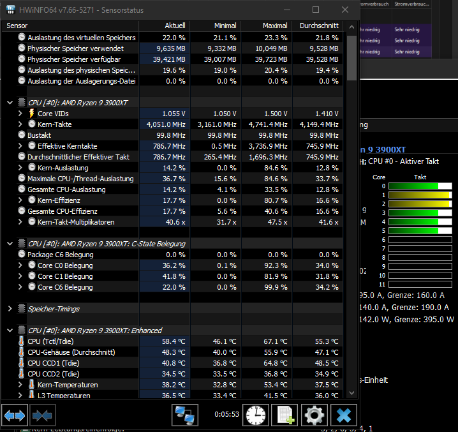
Task: Select Auslastung des virtuellen Speichers row
Action: click(172, 38)
